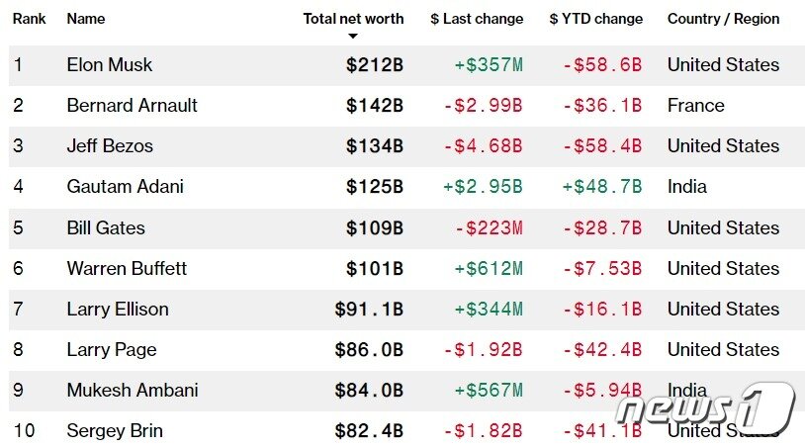The width and height of the screenshot is (805, 448).
Task: Click Larry Page's name
Action: pos(112,349)
